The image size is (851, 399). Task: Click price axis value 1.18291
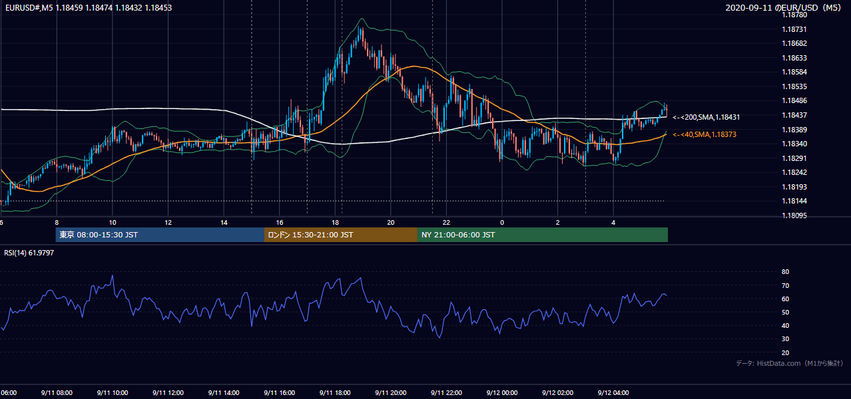(x=794, y=158)
